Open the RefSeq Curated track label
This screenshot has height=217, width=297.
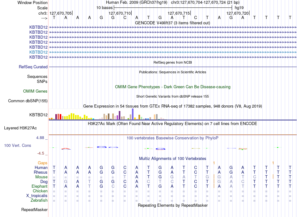coord(33,67)
